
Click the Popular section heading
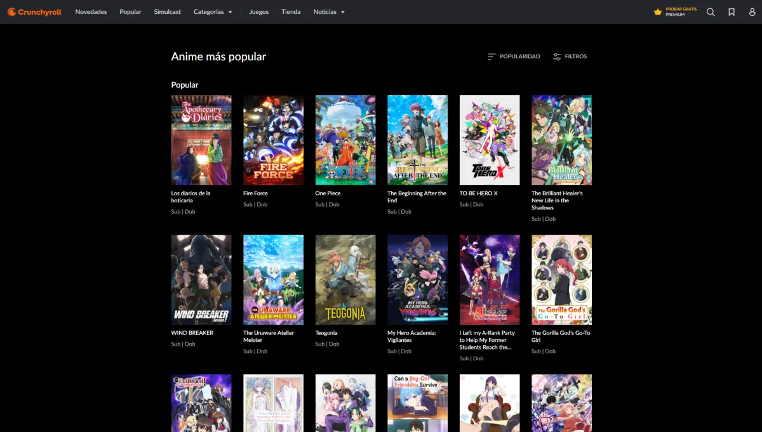pos(185,85)
